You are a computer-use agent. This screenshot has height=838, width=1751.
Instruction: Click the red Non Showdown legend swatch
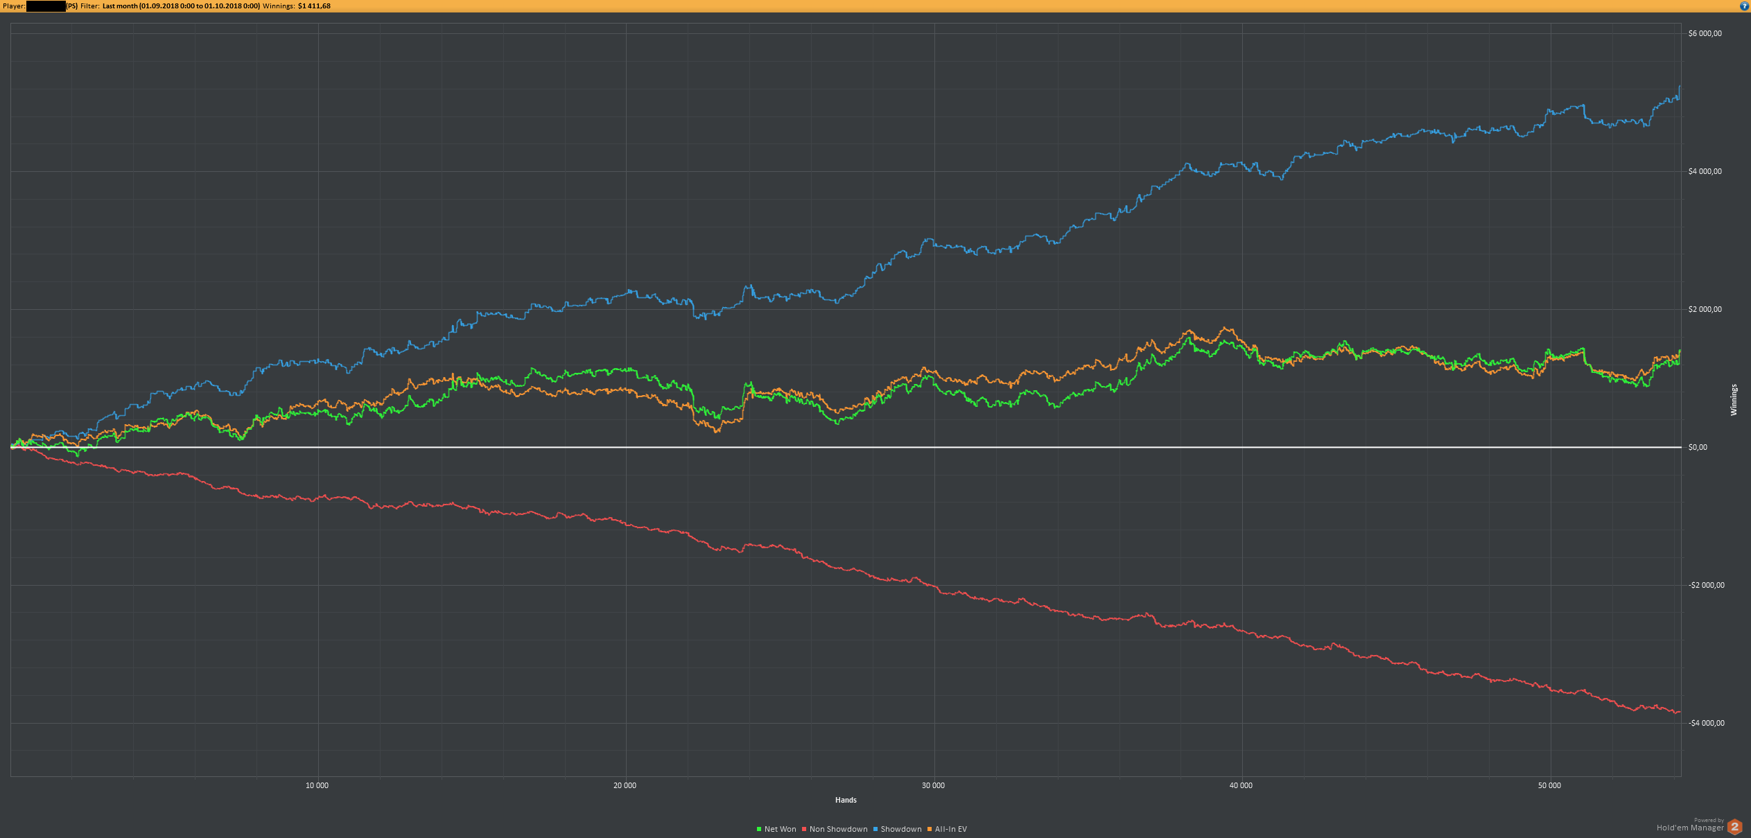point(804,829)
